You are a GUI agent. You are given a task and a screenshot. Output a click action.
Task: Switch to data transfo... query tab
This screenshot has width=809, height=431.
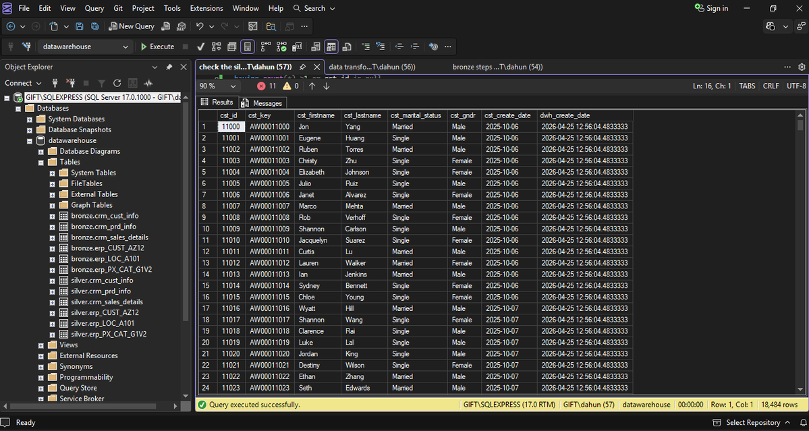(x=372, y=67)
